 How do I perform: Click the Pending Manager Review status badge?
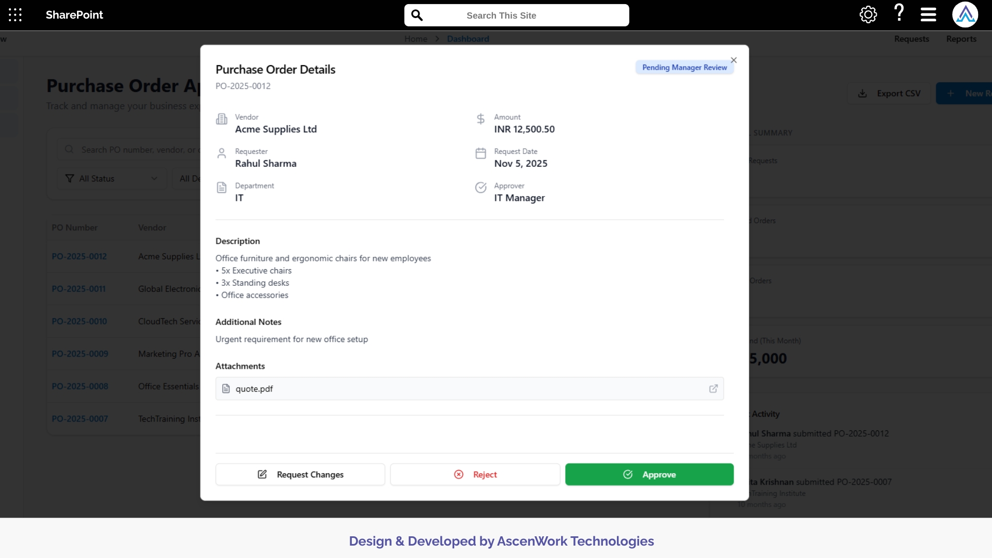pos(684,67)
